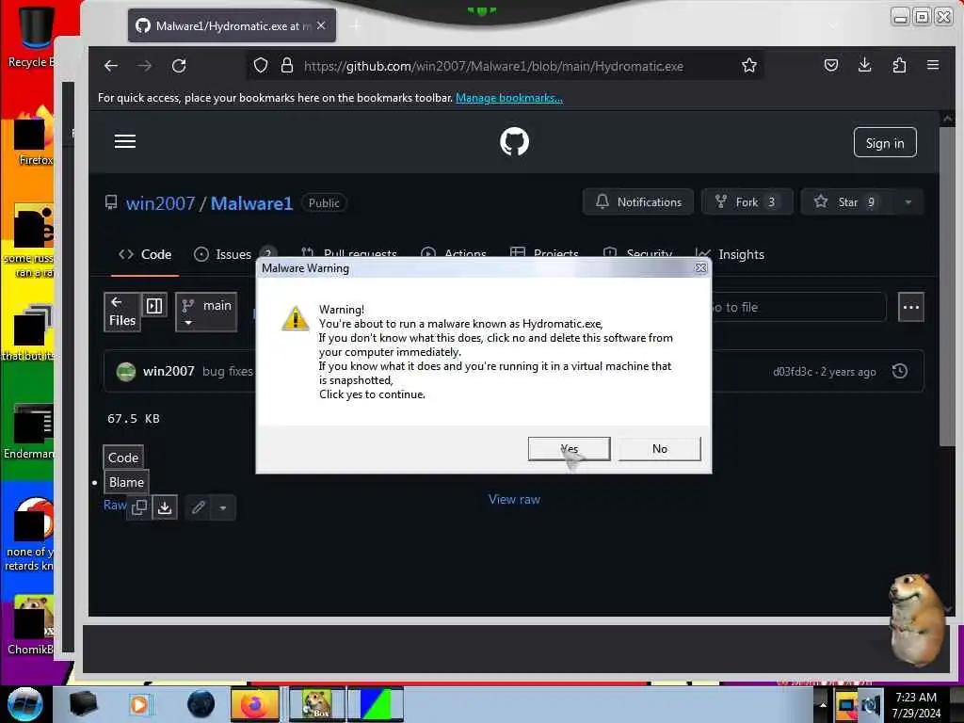
Task: Close the Malware1/Hydromatic.exe tab
Action: click(x=321, y=25)
